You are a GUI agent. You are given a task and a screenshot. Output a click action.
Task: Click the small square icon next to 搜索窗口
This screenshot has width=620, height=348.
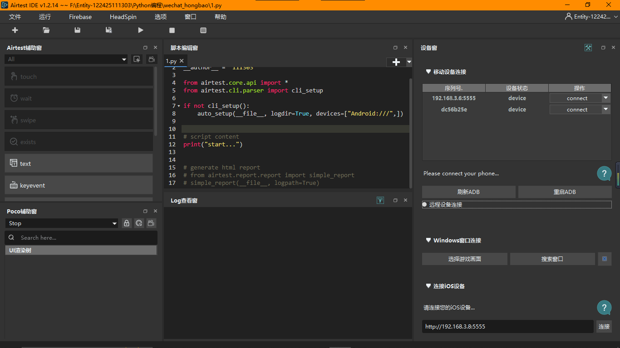605,259
